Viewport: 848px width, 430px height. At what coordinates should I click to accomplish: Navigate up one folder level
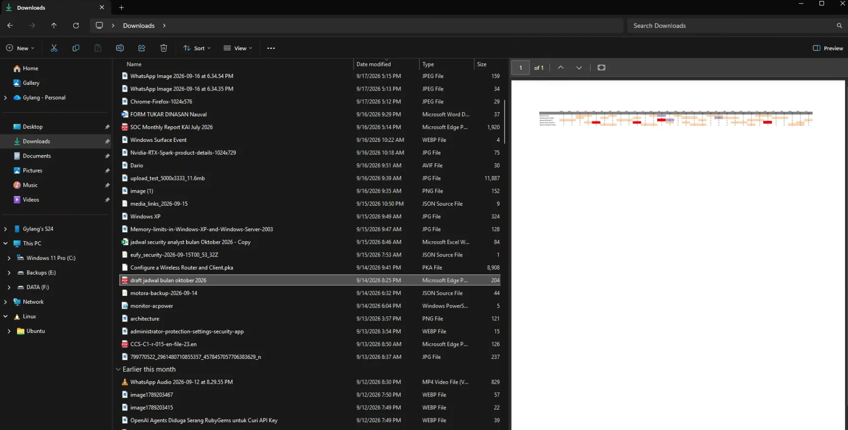click(54, 25)
